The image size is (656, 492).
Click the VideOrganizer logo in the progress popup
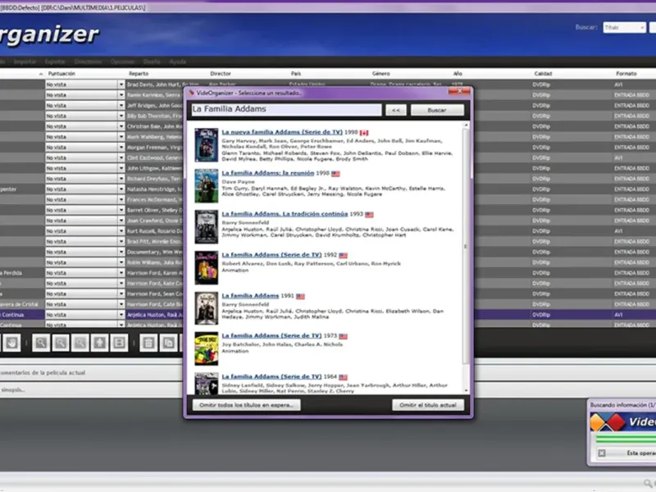pyautogui.click(x=622, y=421)
